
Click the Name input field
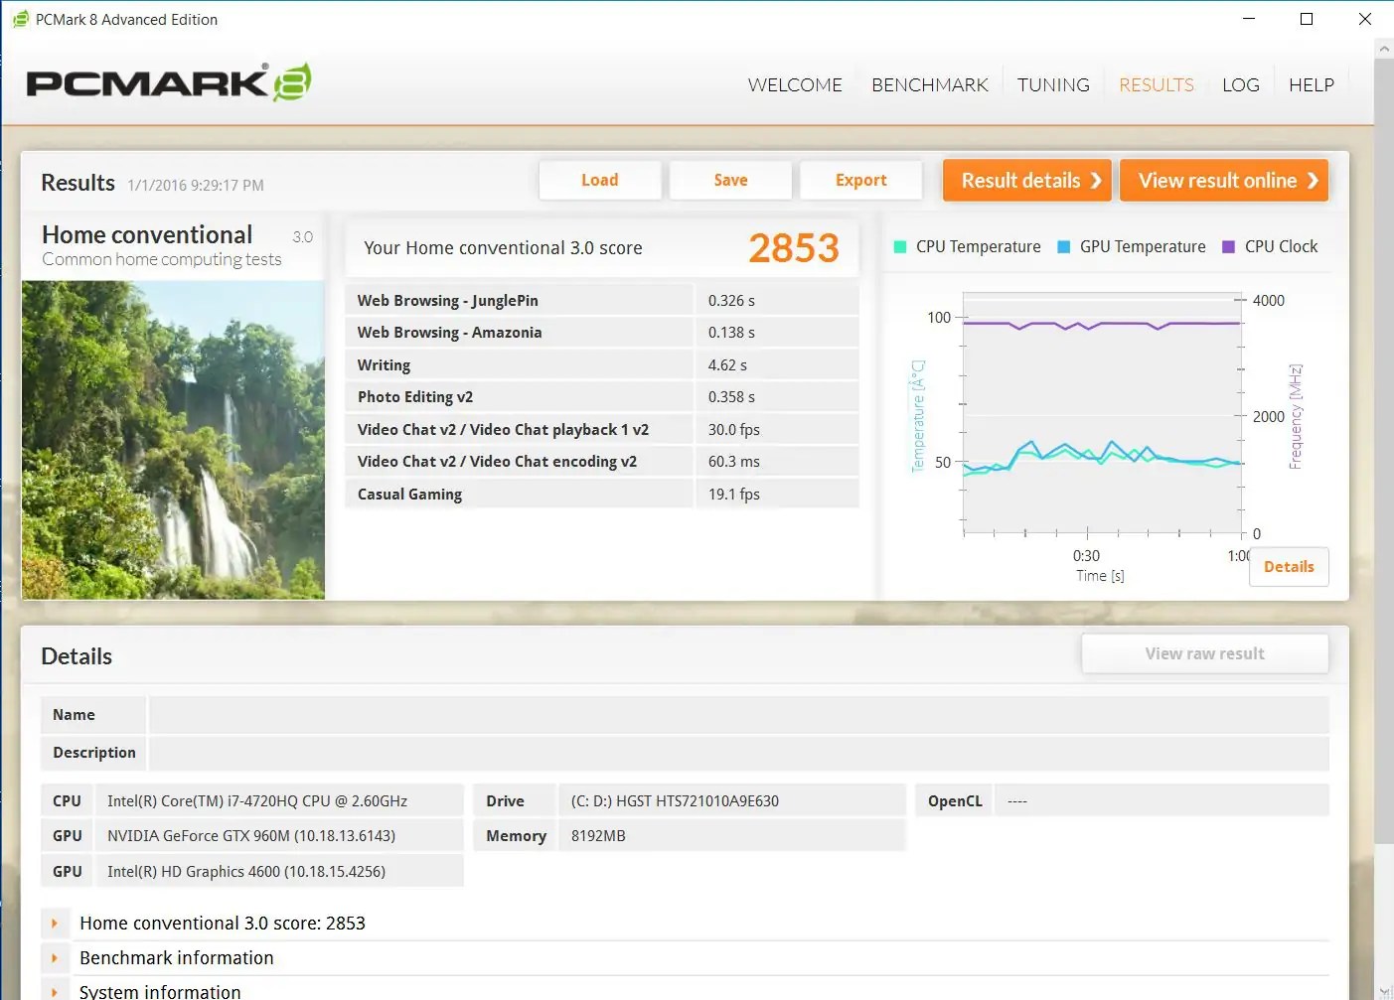738,715
